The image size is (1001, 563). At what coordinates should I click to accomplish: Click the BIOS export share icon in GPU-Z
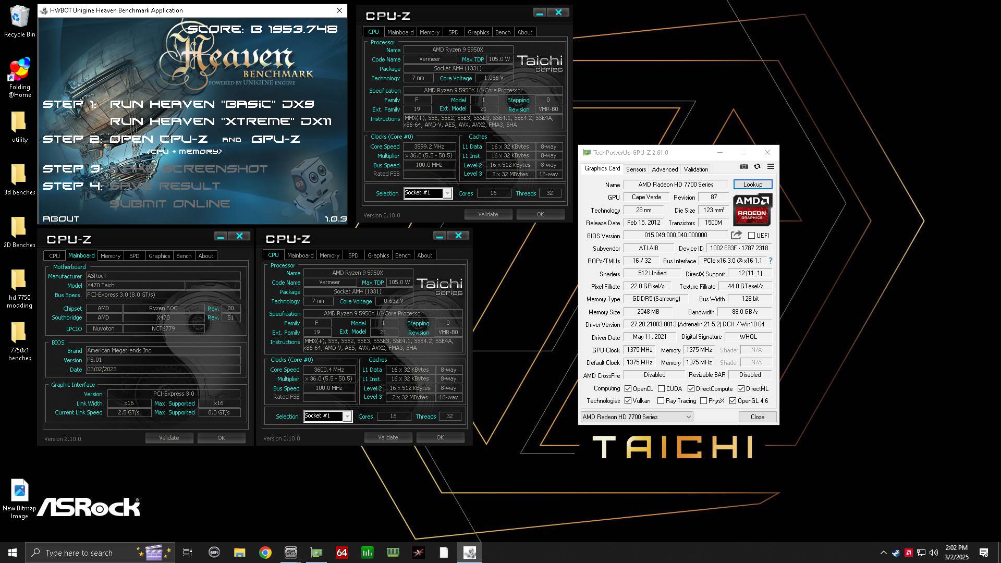[736, 236]
